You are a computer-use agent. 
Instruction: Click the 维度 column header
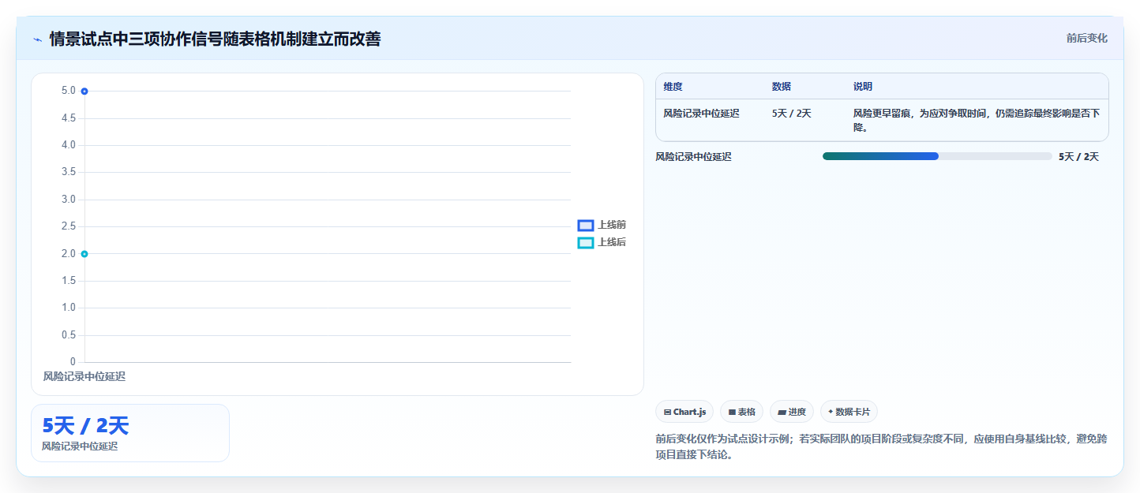point(673,87)
